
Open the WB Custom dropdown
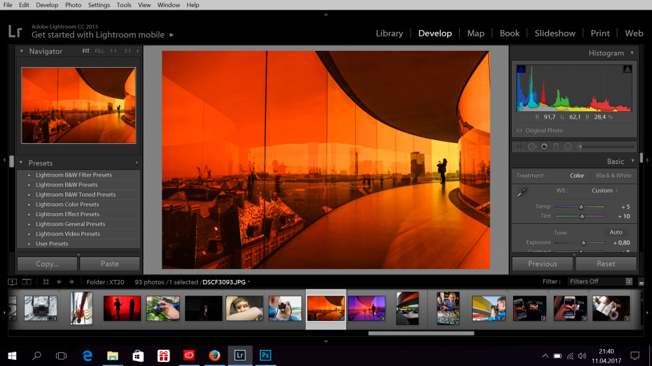604,191
